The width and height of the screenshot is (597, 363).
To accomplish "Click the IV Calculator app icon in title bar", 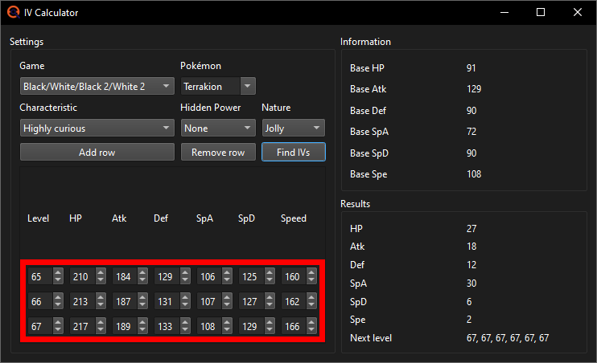I will 11,13.
